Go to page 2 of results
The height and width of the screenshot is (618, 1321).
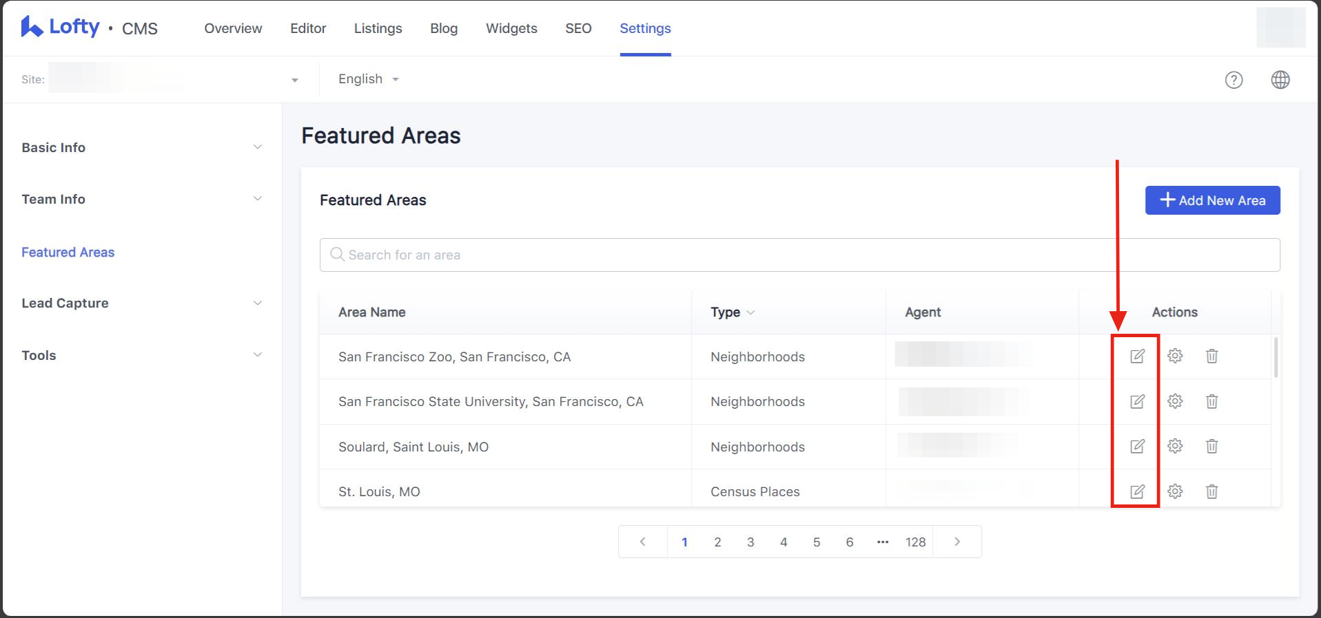tap(717, 542)
